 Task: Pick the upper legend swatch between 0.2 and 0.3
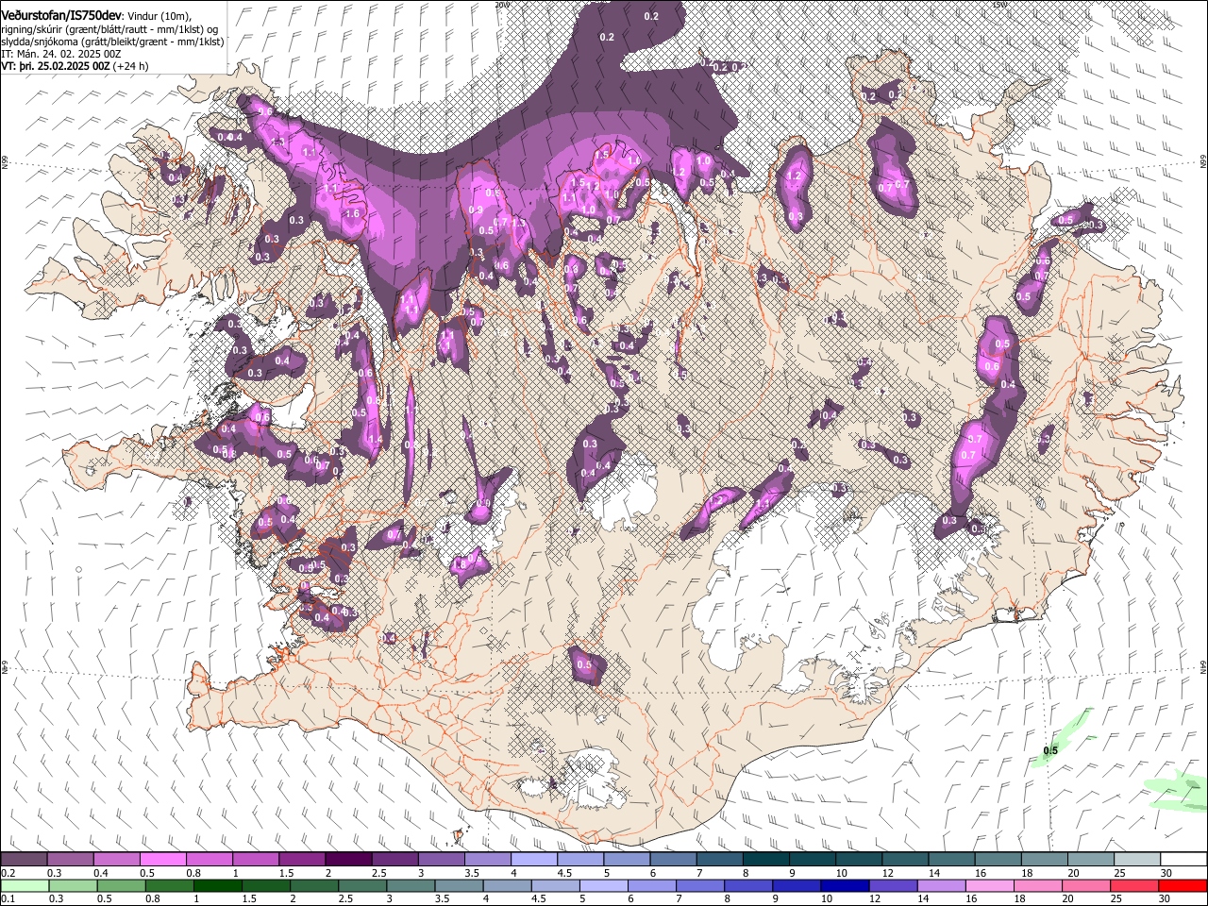tap(24, 860)
